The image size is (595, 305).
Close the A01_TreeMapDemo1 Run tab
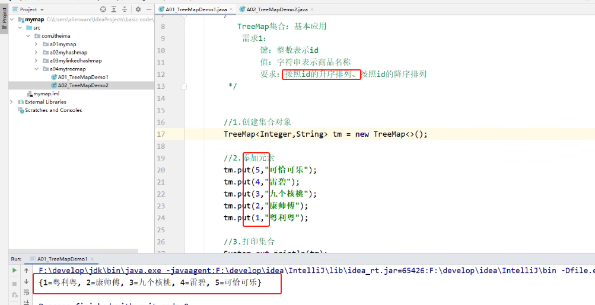tap(92, 259)
